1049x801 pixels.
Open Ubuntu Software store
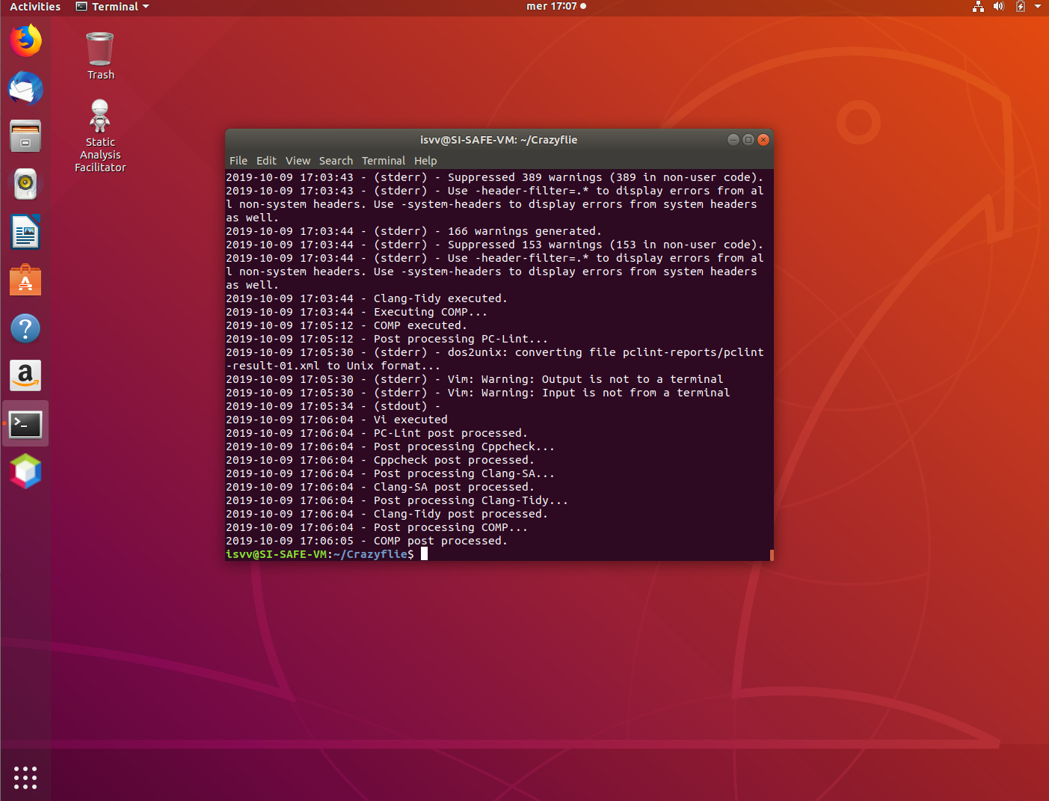(x=25, y=280)
